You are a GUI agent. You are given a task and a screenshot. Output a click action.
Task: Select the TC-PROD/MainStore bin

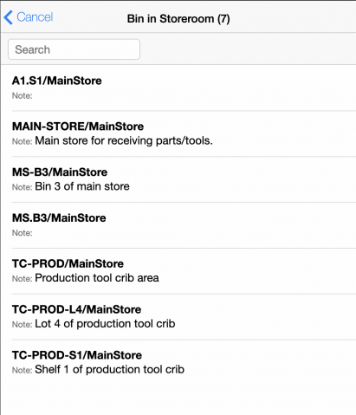click(x=184, y=271)
